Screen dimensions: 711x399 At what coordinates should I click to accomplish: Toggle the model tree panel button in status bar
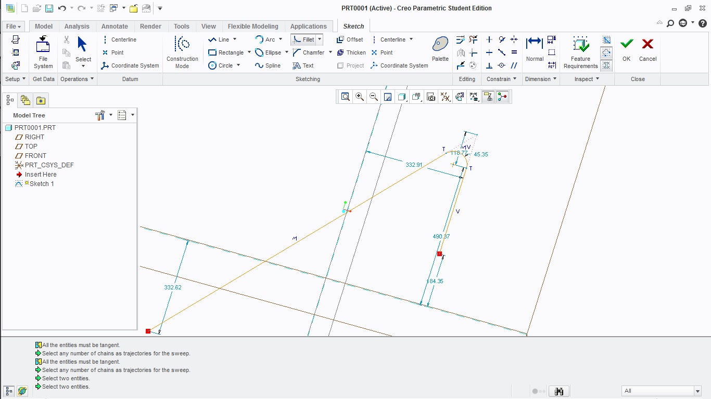[x=9, y=391]
